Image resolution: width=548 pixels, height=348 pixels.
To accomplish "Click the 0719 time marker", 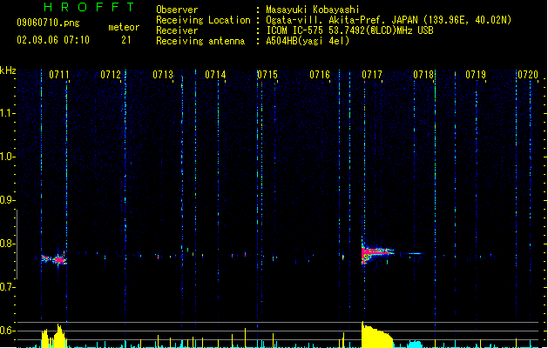I will click(x=476, y=75).
